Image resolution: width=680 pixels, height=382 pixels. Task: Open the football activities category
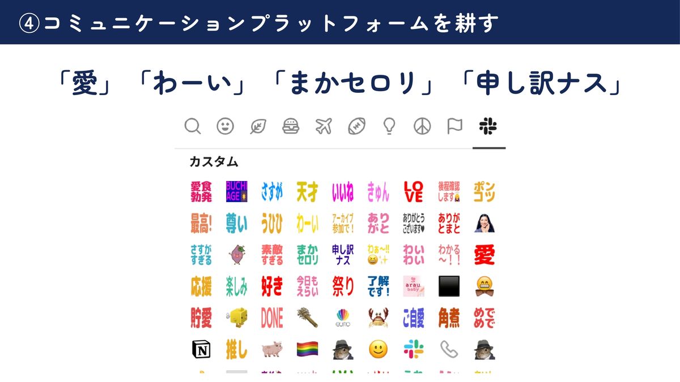(356, 126)
